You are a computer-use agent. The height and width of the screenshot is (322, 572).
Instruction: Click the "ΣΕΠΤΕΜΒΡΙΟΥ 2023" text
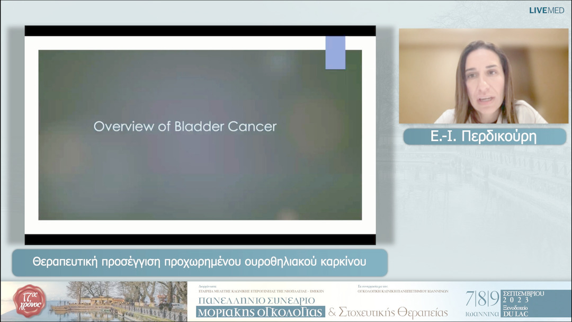(523, 297)
